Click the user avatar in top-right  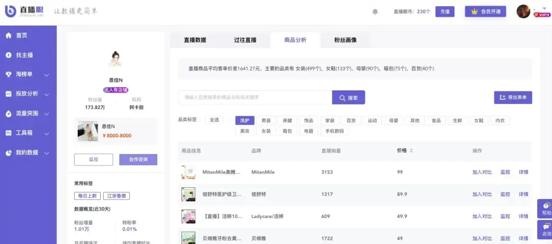(523, 11)
